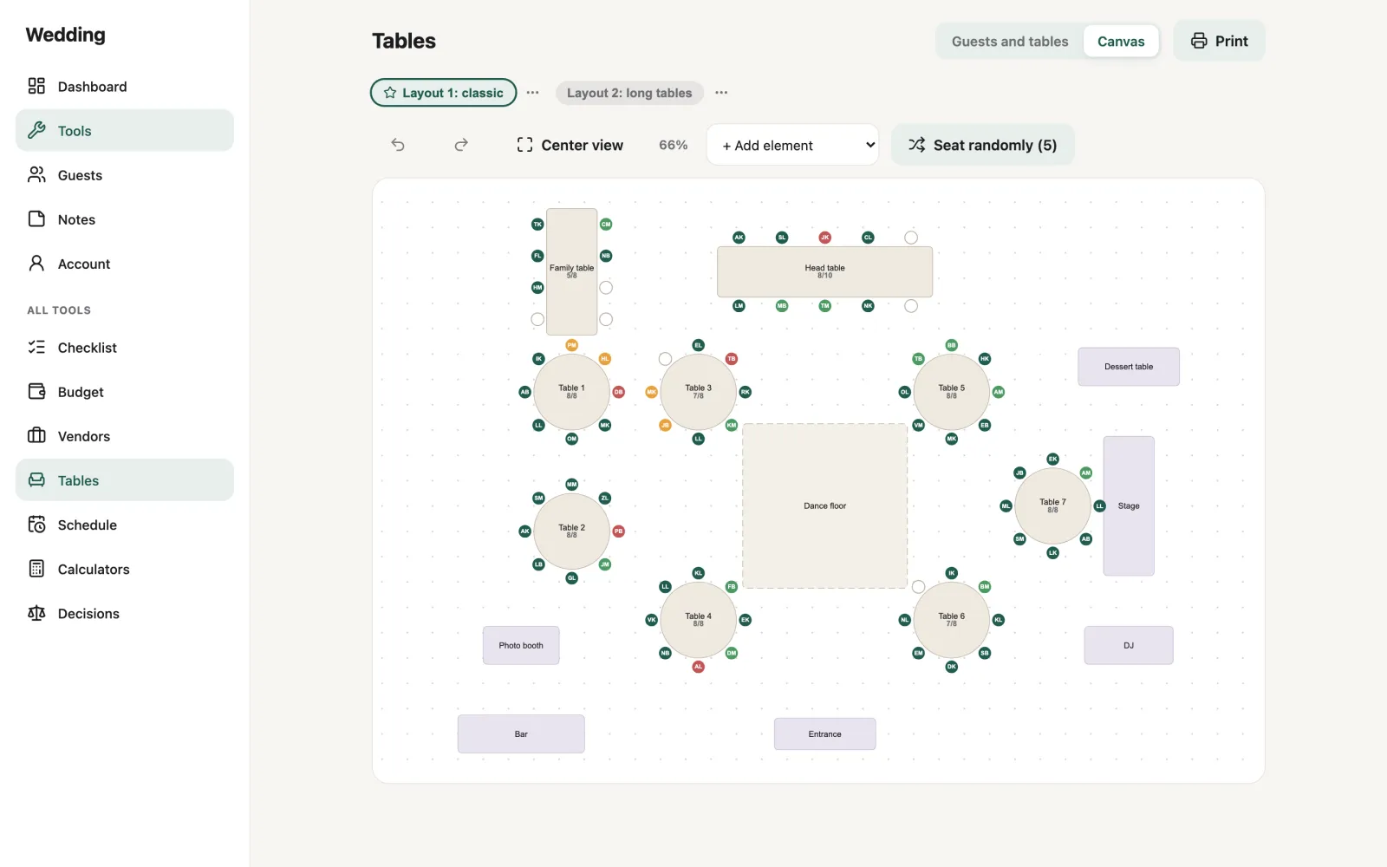The height and width of the screenshot is (867, 1387).
Task: Switch to the Canvas view
Action: (x=1121, y=42)
